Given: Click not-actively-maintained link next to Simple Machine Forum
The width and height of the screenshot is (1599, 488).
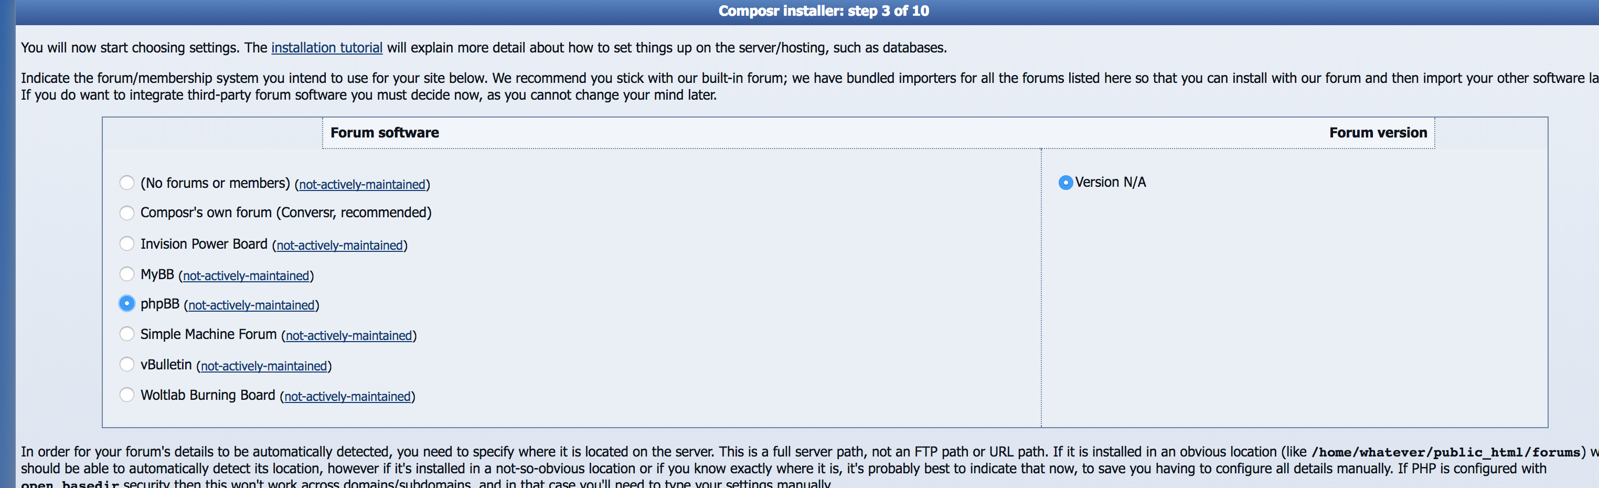Looking at the screenshot, I should (x=349, y=336).
